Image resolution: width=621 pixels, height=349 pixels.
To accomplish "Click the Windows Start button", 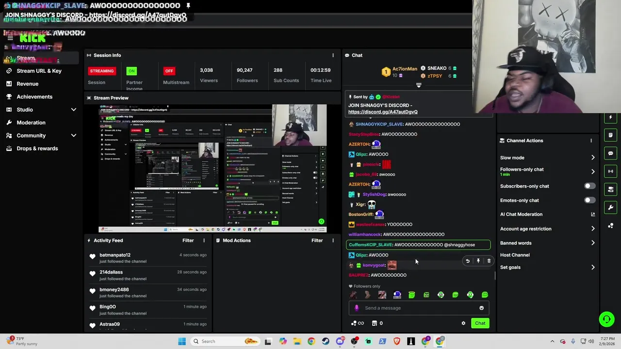I will (x=182, y=341).
